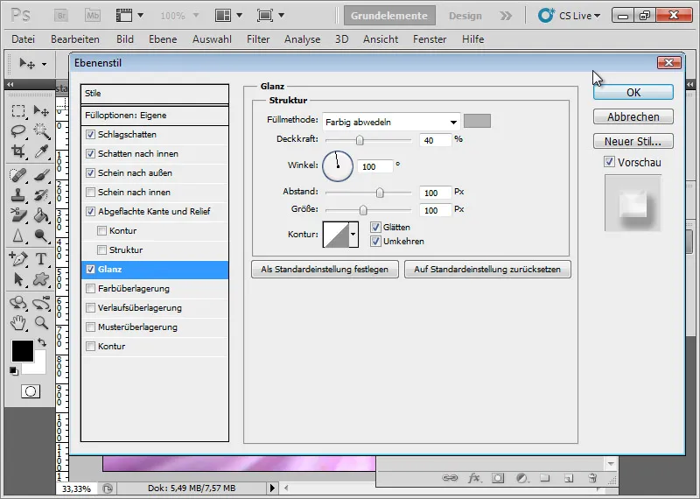Select the Lasso tool
Viewport: 700px width, 499px height.
coord(18,131)
